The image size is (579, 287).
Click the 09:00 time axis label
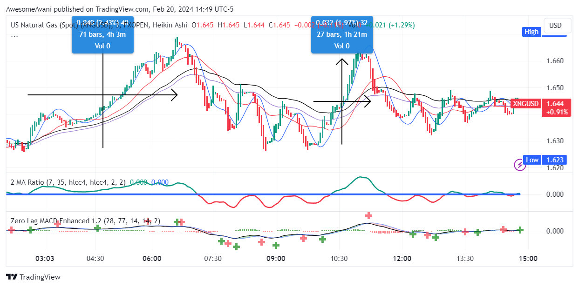[276, 259]
